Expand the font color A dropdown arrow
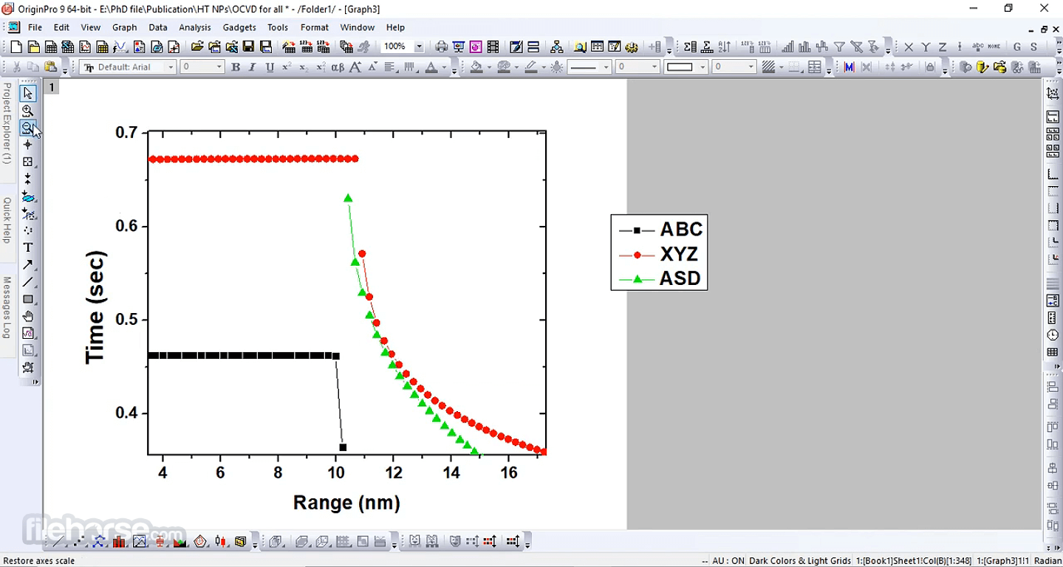 tap(445, 67)
